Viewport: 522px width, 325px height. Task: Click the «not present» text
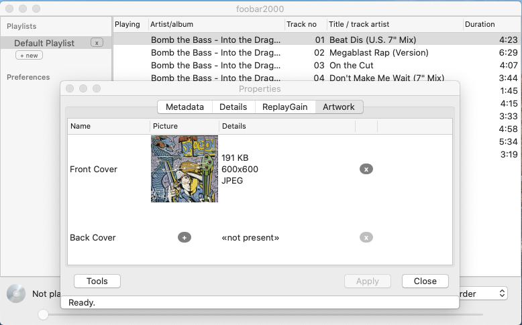(x=250, y=237)
